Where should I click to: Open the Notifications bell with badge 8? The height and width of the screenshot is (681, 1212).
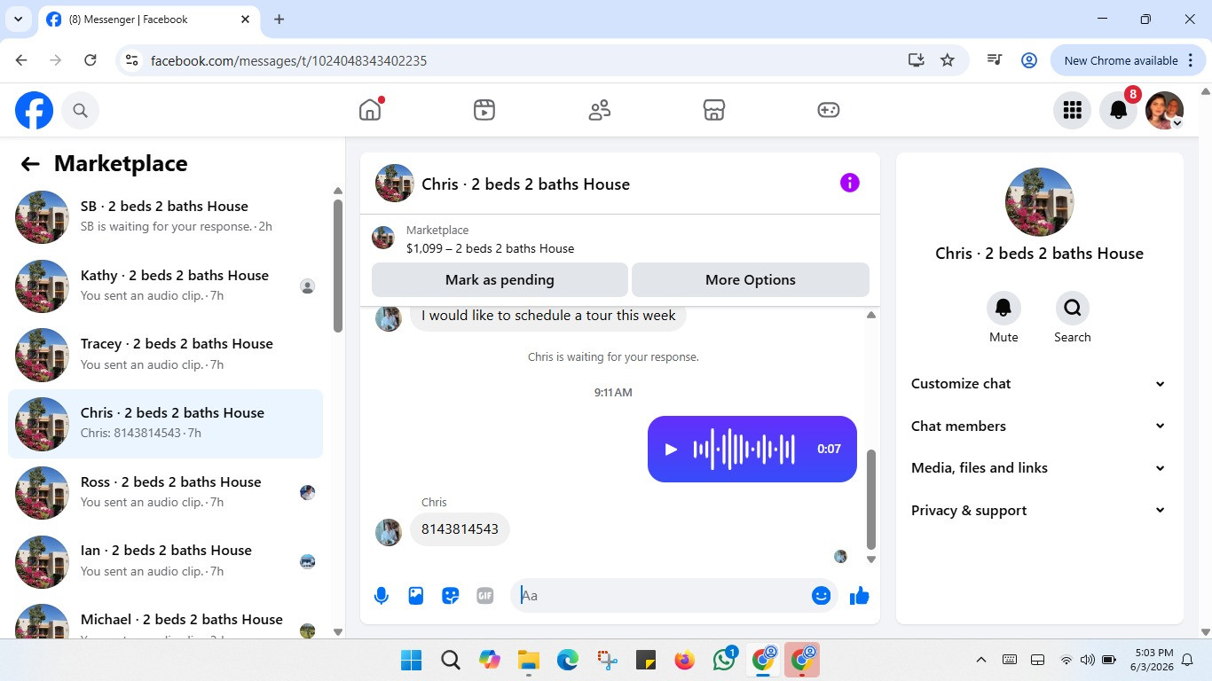coord(1119,110)
